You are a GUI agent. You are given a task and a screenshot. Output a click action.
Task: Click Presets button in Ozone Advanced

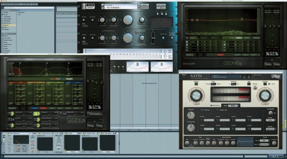click(91, 126)
